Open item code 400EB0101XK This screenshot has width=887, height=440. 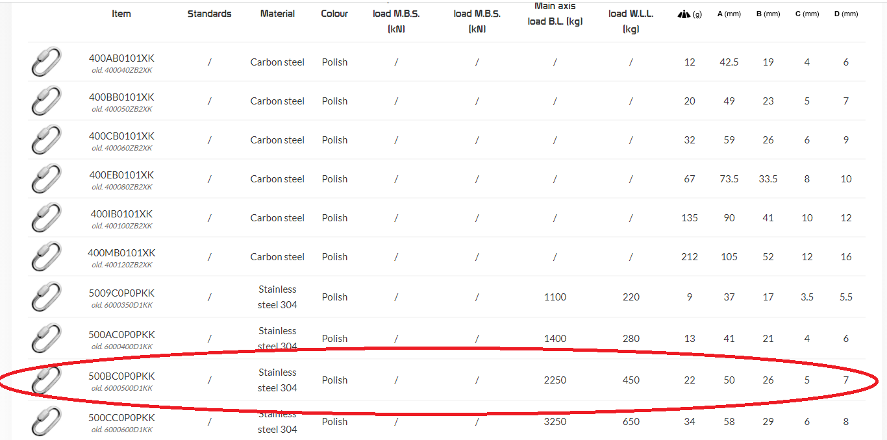pyautogui.click(x=121, y=175)
